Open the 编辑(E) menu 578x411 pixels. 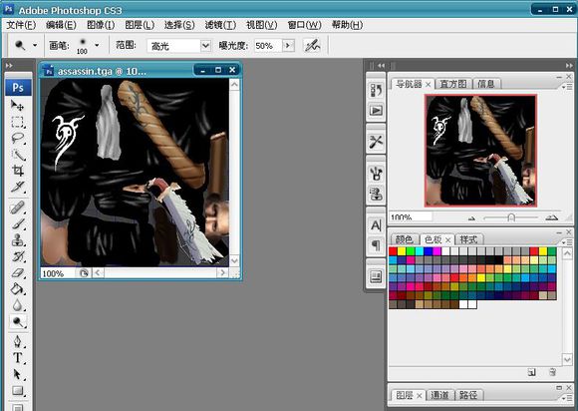click(61, 25)
